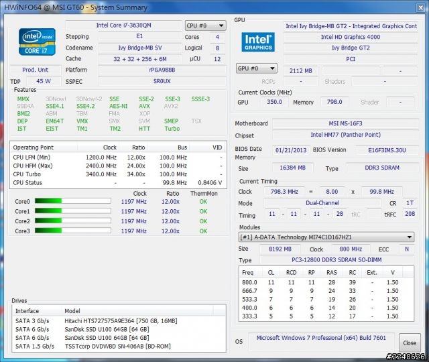Click the memory size 16384 MB field
Viewport: 429px width, 362px height.
[292, 168]
